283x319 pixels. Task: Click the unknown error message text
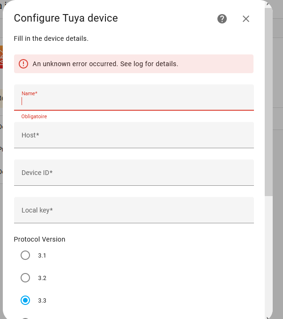click(105, 64)
